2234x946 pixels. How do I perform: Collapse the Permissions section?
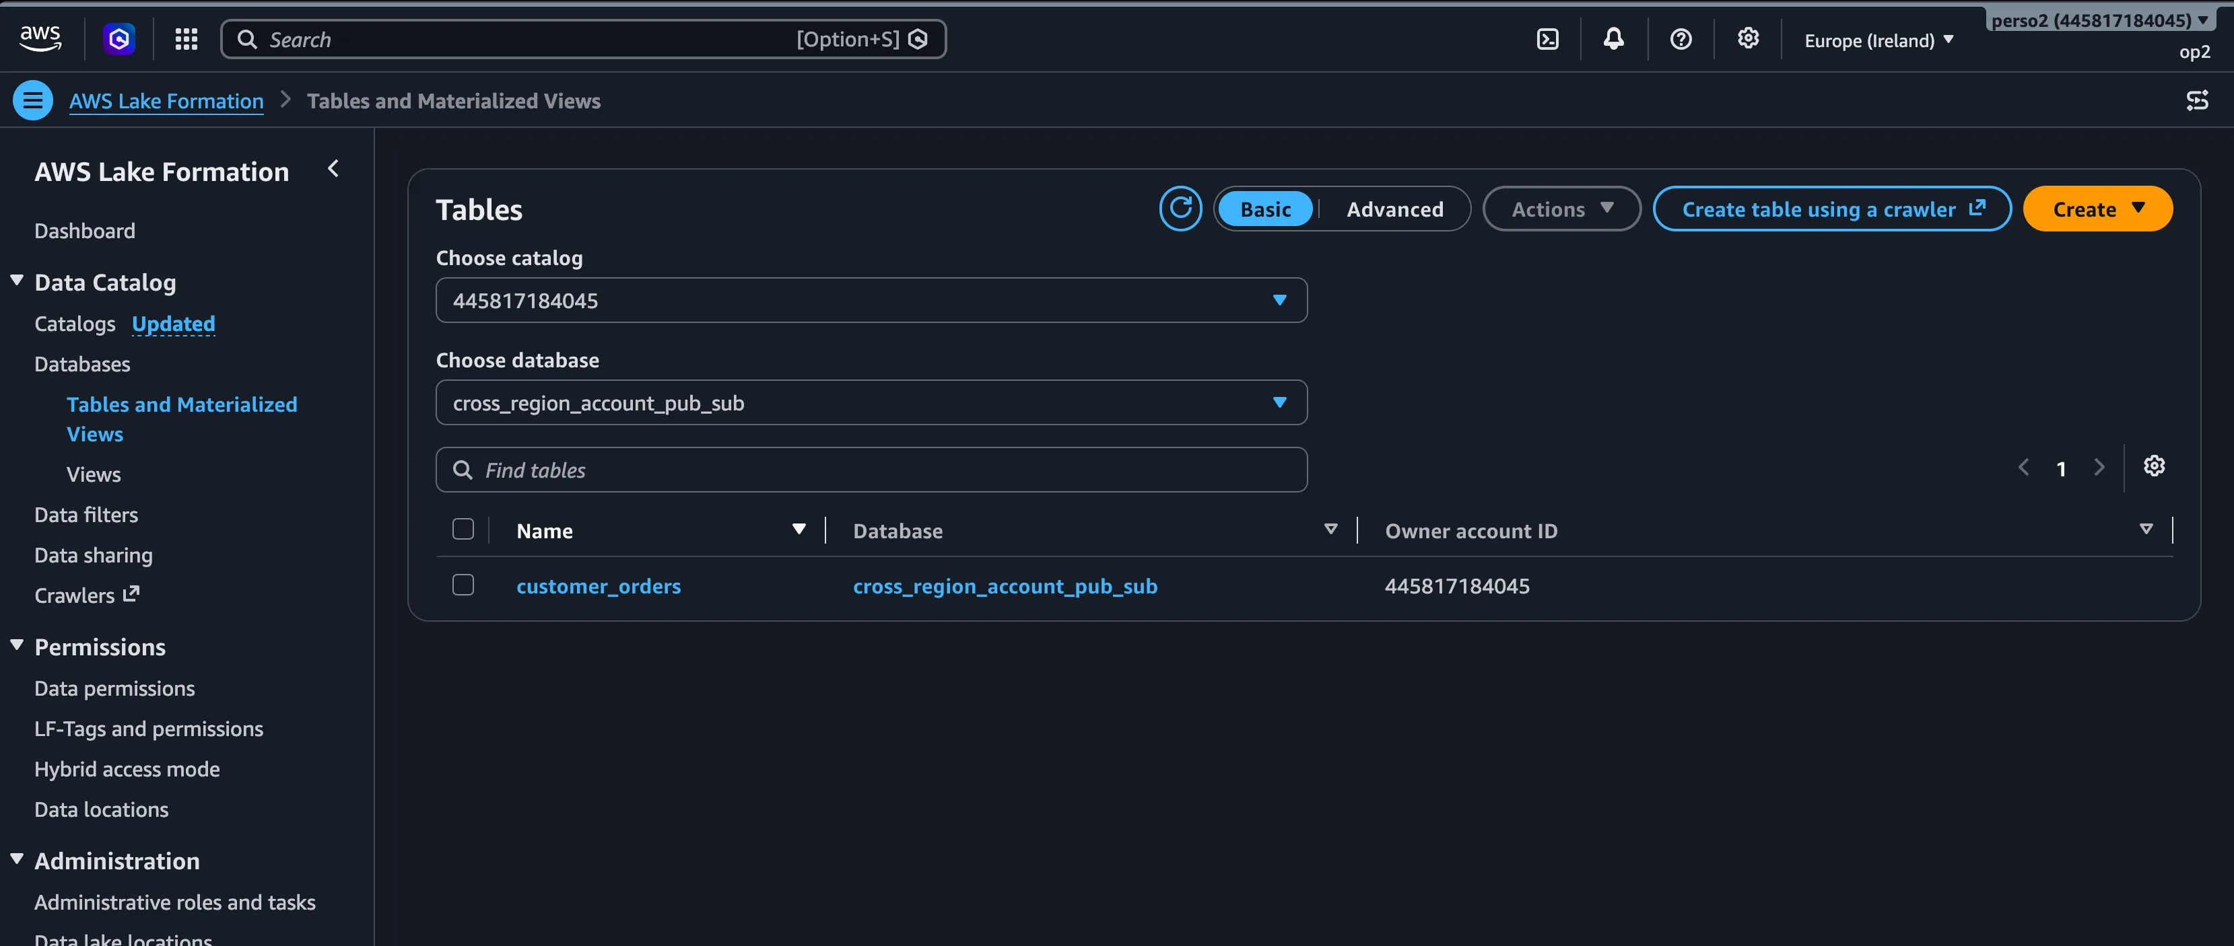pyautogui.click(x=16, y=647)
